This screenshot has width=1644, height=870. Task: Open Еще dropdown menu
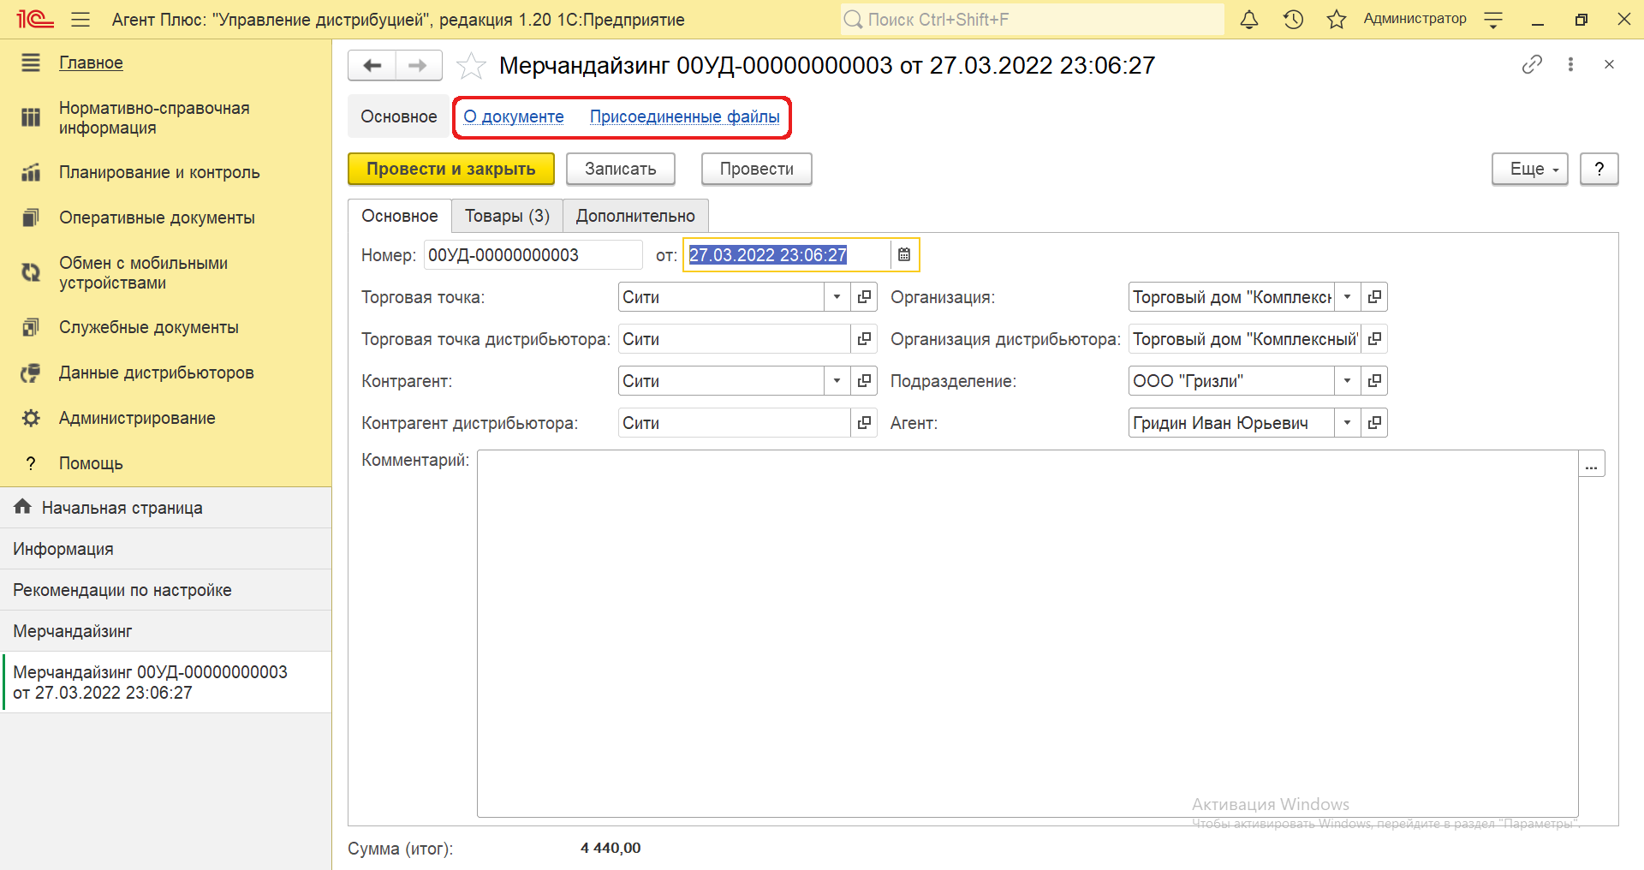(1530, 169)
